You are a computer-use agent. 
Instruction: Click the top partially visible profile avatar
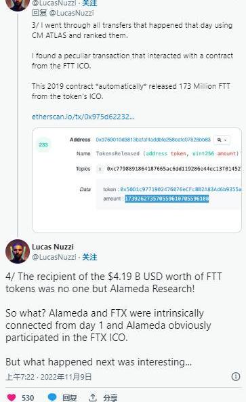(x=18, y=5)
